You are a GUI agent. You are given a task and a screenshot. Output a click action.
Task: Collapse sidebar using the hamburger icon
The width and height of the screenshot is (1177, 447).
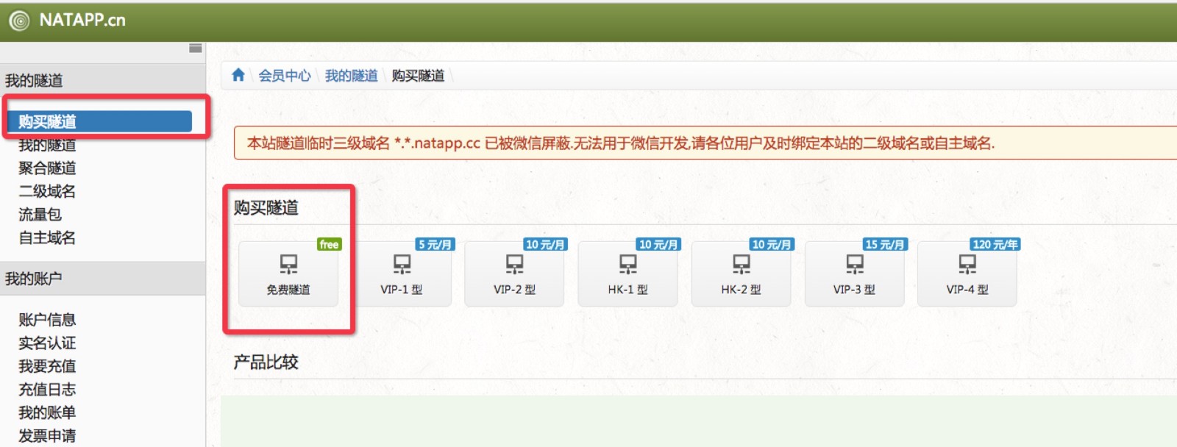(x=196, y=49)
